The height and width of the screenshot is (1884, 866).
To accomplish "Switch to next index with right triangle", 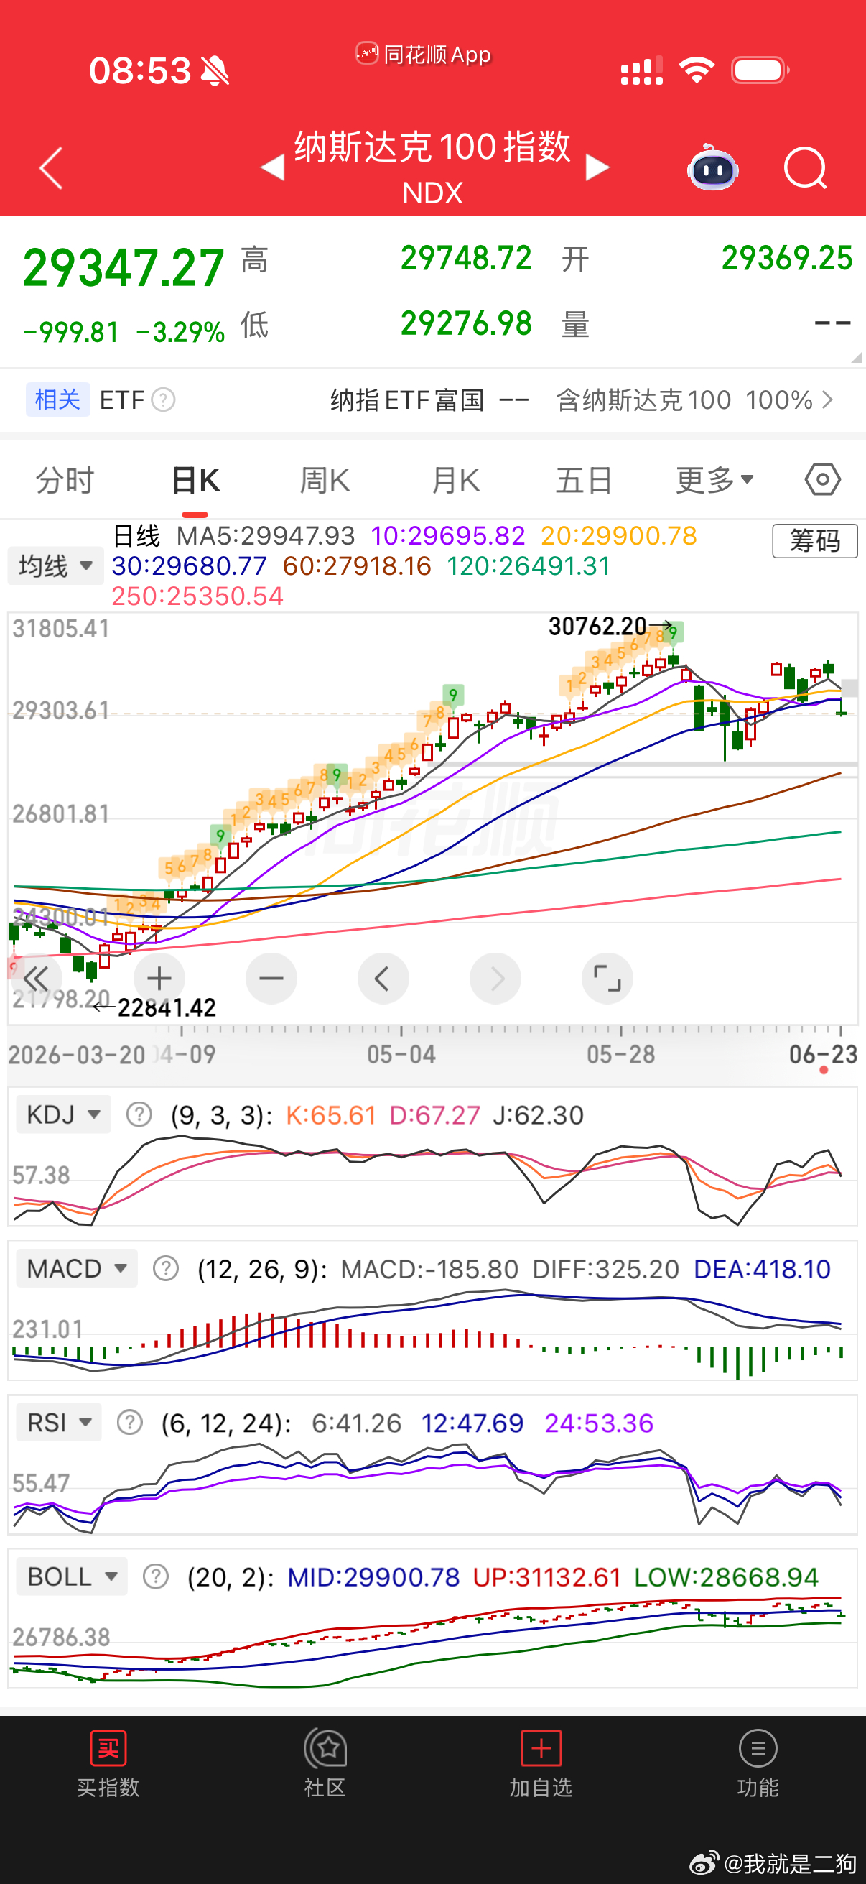I will (597, 167).
